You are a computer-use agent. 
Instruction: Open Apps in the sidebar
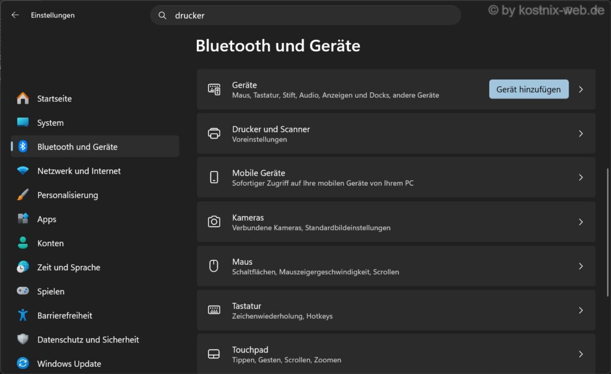(95, 219)
